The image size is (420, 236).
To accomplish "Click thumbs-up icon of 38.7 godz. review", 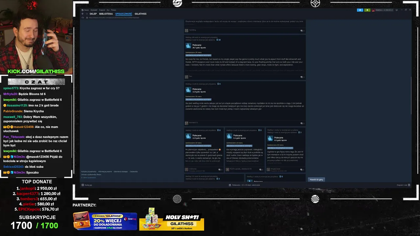I will pos(188,46).
